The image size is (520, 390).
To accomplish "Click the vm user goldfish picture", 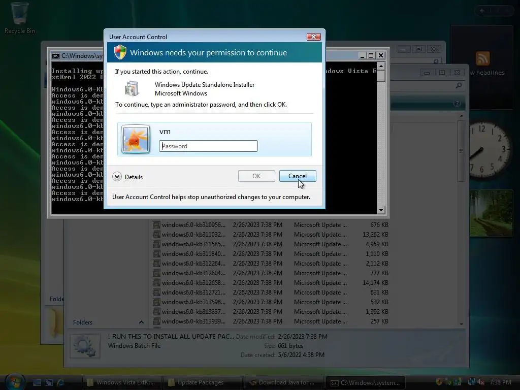I will point(135,139).
